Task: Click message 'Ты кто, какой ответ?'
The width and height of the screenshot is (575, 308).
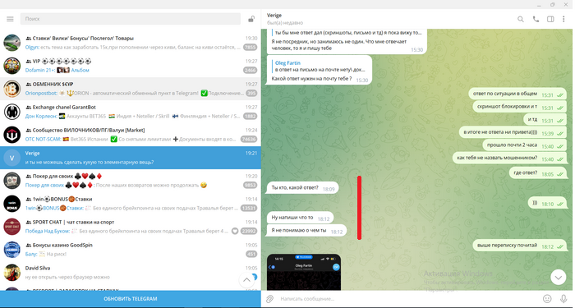Action: tap(302, 188)
